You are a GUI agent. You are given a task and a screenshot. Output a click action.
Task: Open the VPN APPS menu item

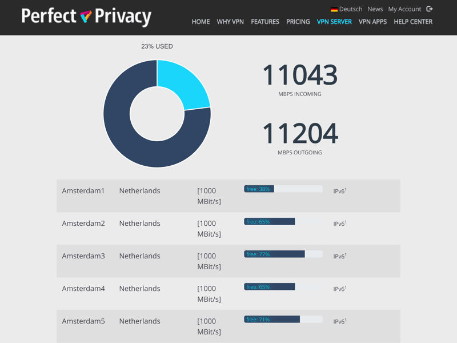(373, 22)
